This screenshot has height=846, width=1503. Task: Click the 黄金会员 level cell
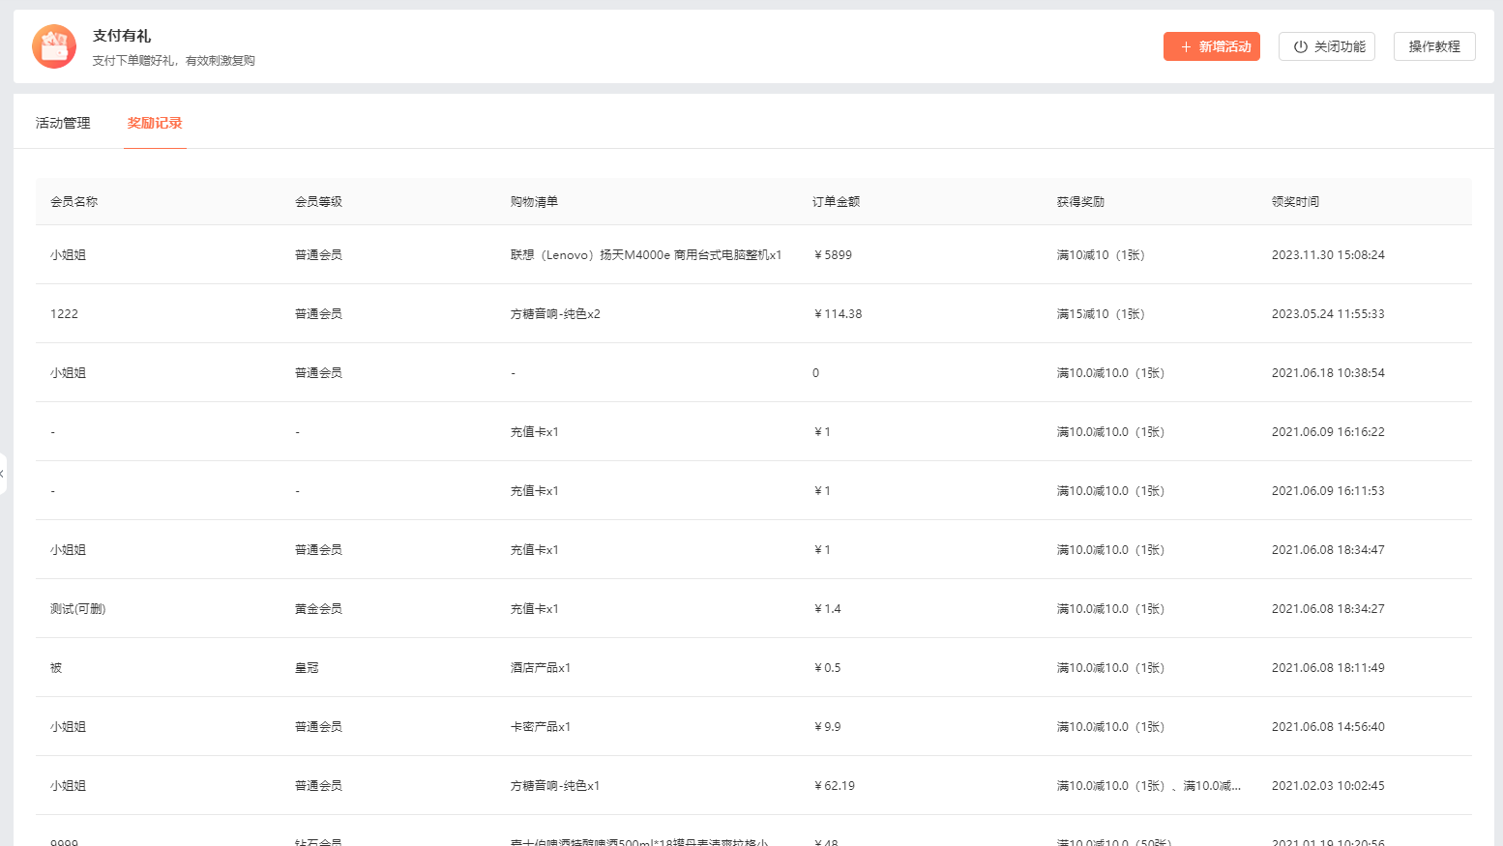[318, 609]
